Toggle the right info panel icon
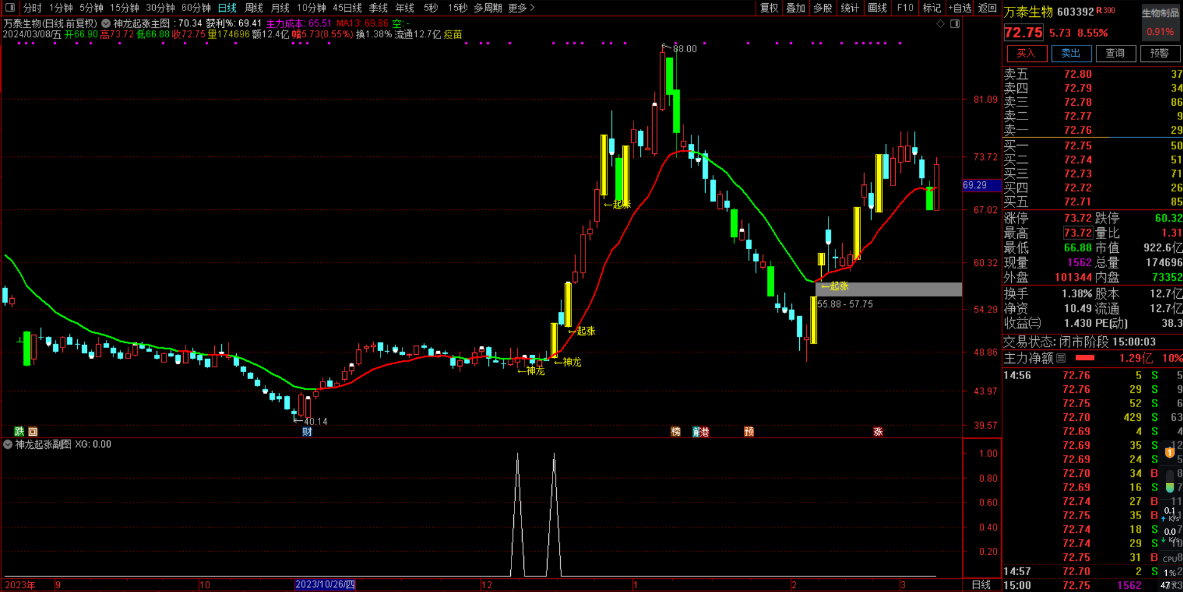This screenshot has width=1183, height=592. coord(955,24)
